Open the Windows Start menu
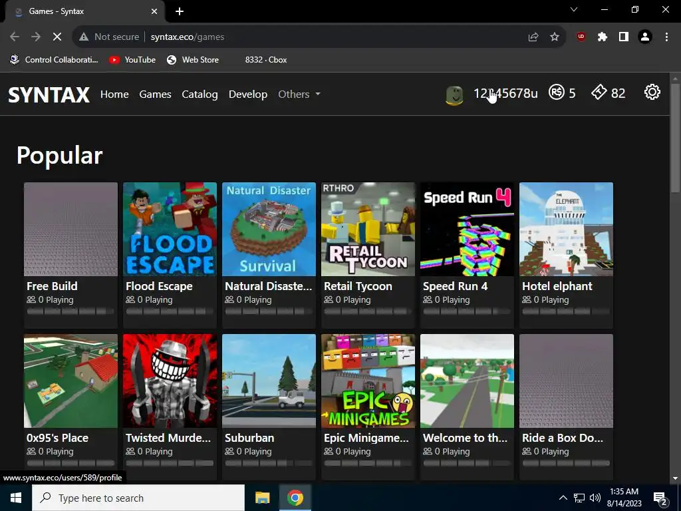This screenshot has width=681, height=511. [16, 498]
